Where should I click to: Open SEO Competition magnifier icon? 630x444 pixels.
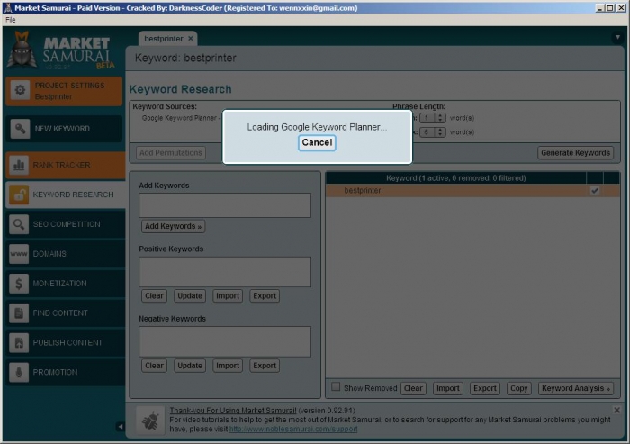click(19, 224)
